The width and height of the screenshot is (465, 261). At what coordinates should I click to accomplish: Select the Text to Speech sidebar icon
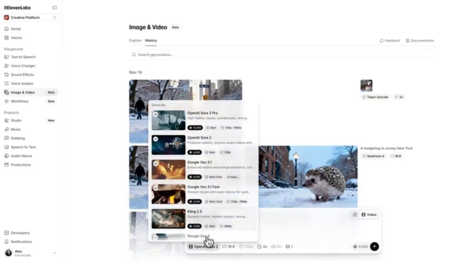tap(6, 57)
